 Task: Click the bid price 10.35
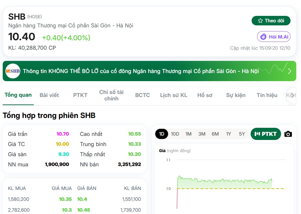tap(65, 199)
